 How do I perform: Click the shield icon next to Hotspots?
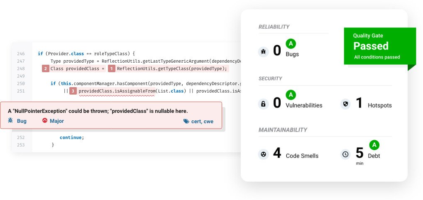(345, 104)
